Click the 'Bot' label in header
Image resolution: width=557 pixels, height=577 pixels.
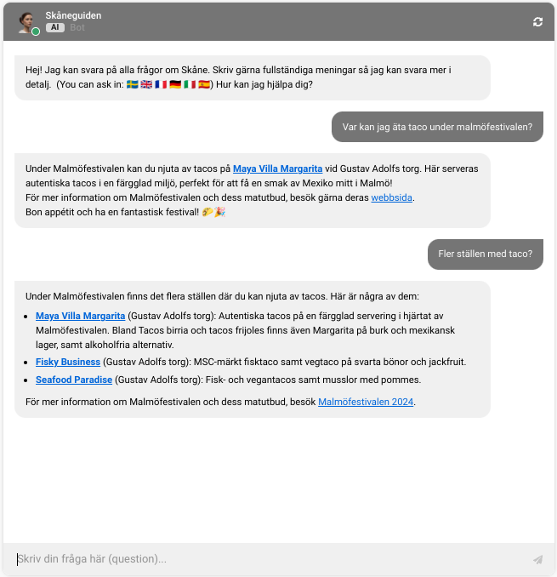(x=77, y=27)
